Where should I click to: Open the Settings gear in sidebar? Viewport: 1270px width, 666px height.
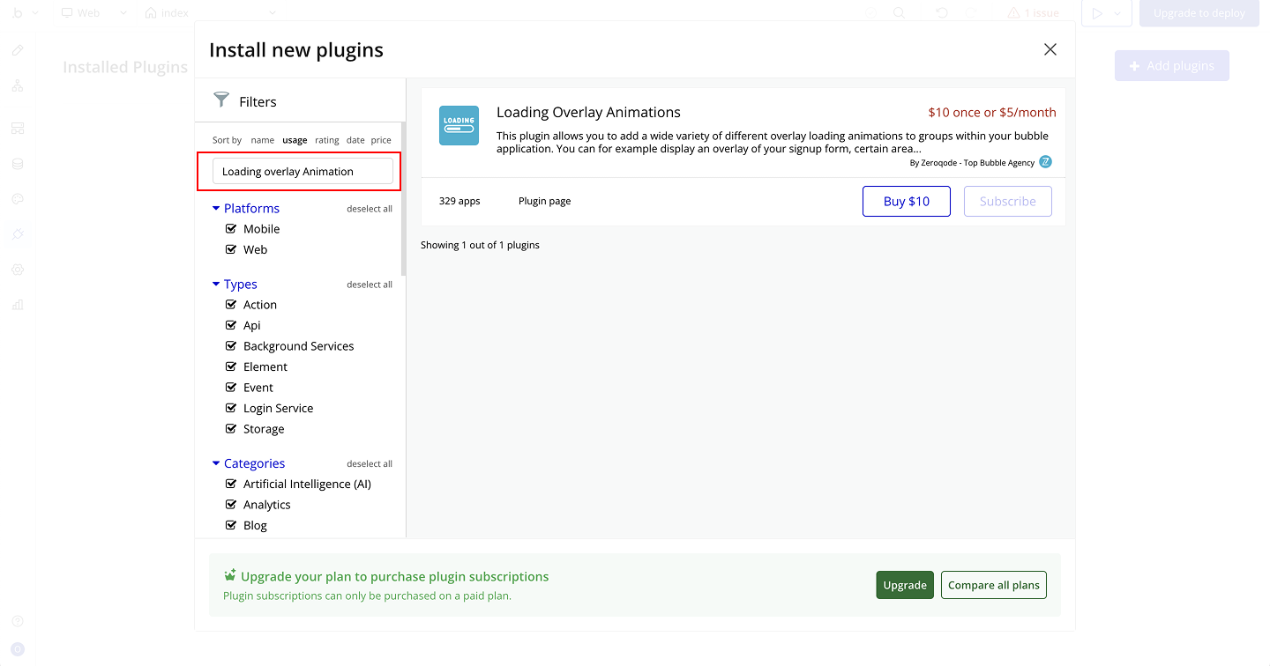click(18, 270)
